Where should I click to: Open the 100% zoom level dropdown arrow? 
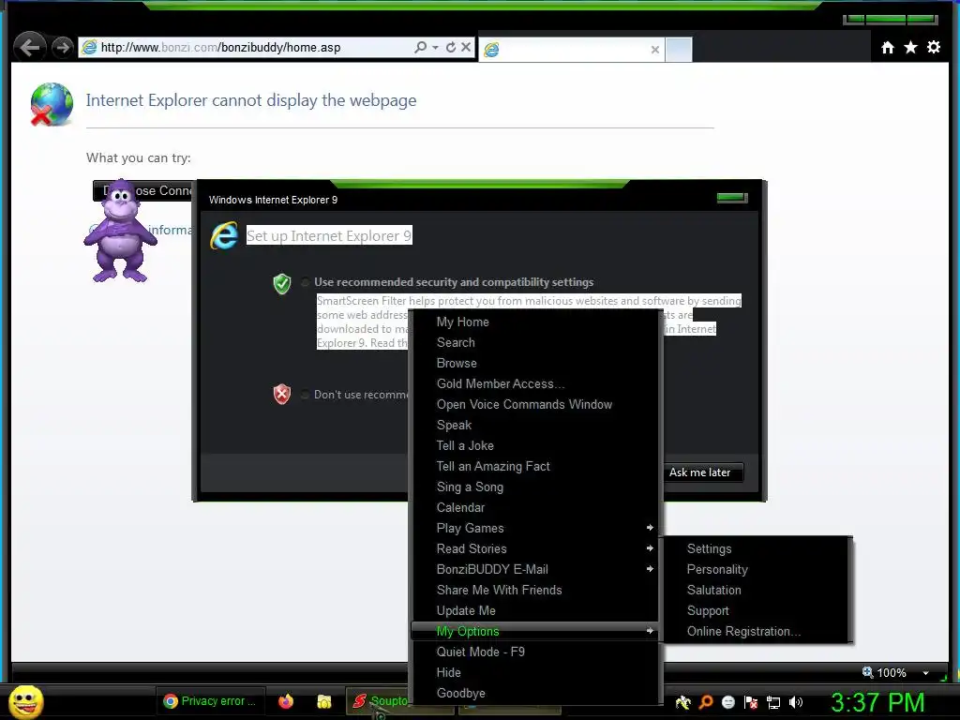[x=925, y=673]
